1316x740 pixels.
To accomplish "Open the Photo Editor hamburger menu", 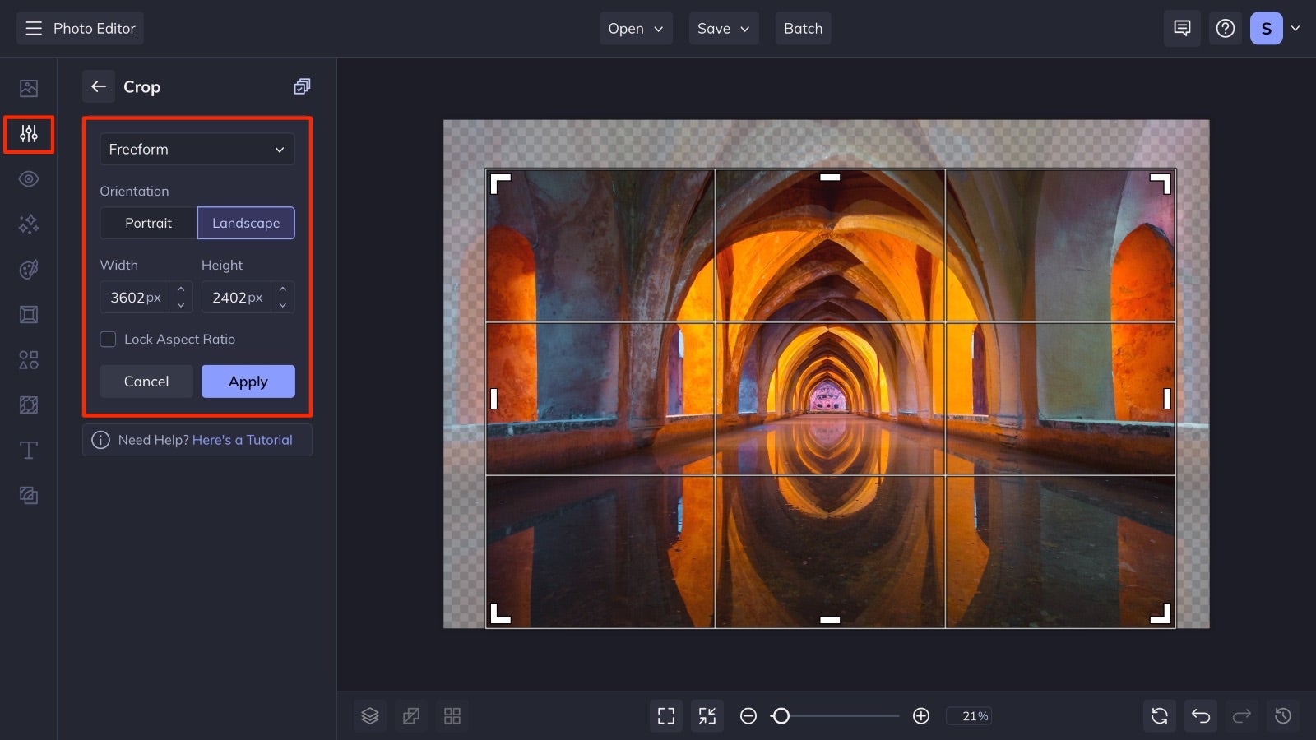I will (x=33, y=28).
